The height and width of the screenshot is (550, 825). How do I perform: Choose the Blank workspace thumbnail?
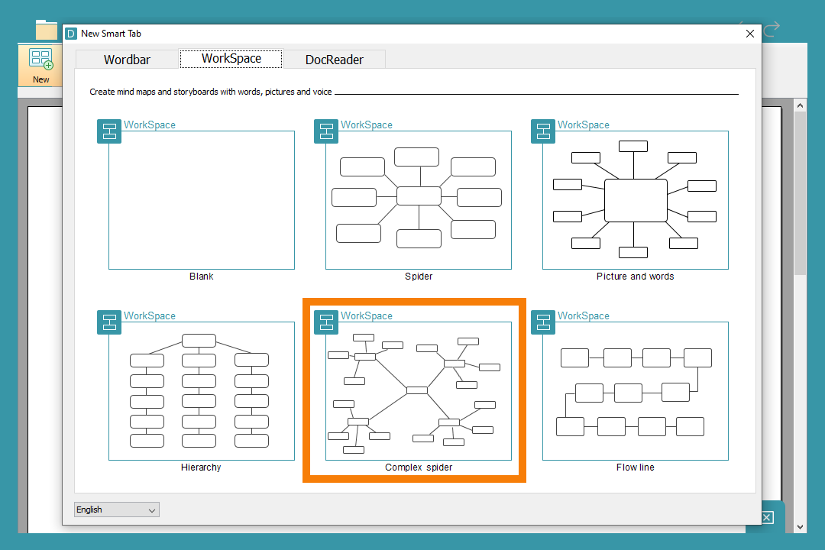(202, 200)
